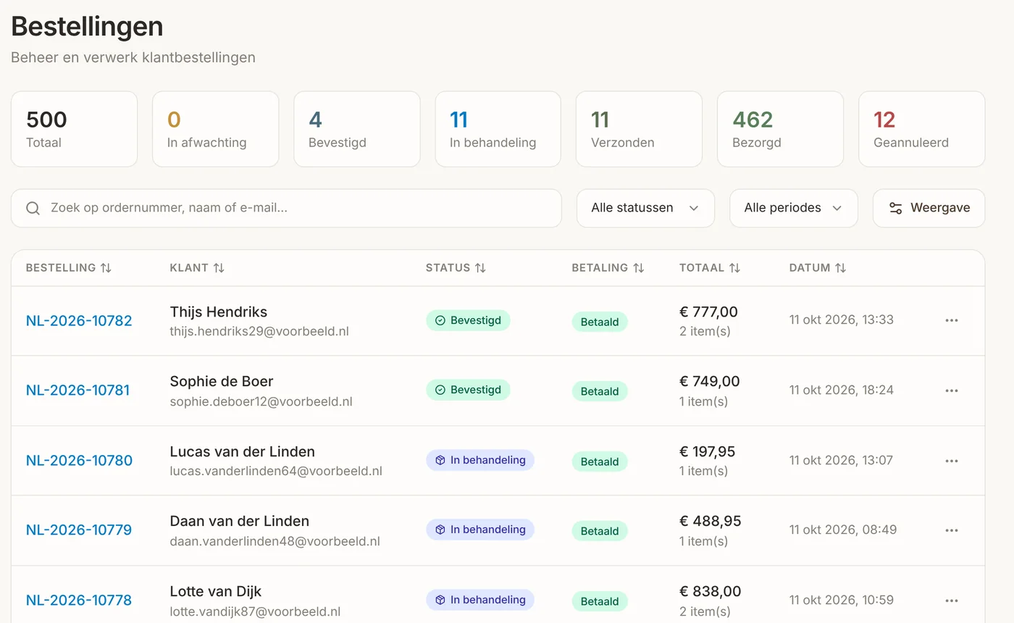Click the KLANT column header label
This screenshot has height=623, width=1014.
tap(189, 268)
